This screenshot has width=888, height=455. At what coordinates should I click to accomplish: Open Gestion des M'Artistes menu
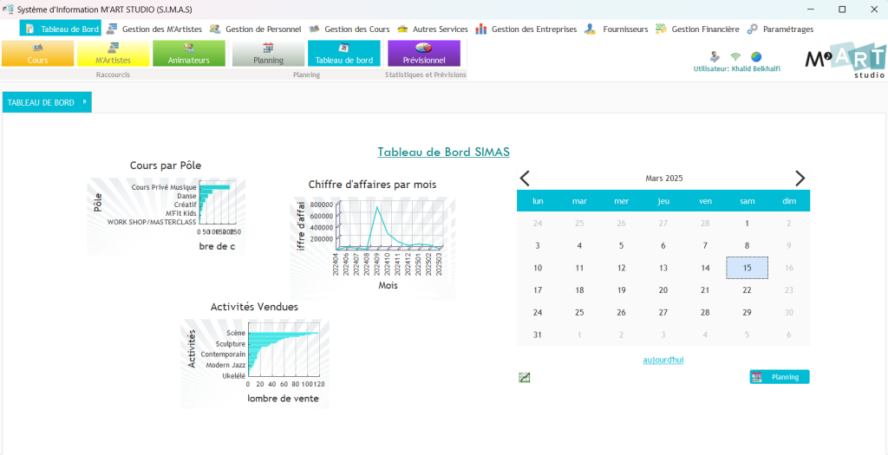pos(154,29)
